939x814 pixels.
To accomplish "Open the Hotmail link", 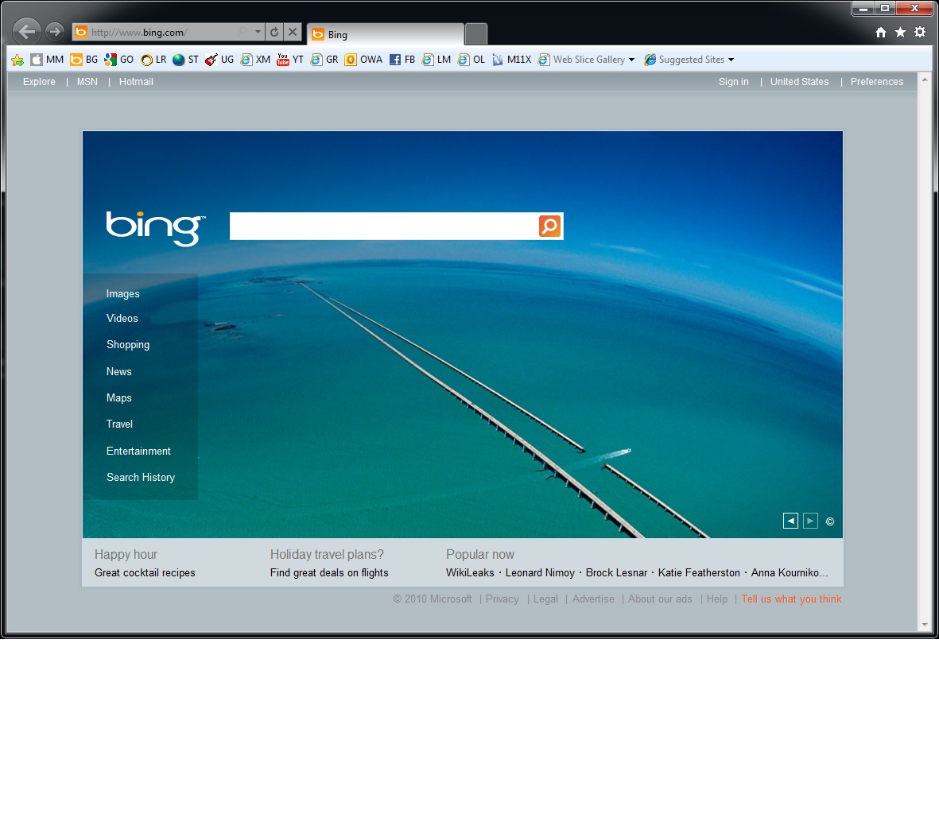I will click(136, 81).
